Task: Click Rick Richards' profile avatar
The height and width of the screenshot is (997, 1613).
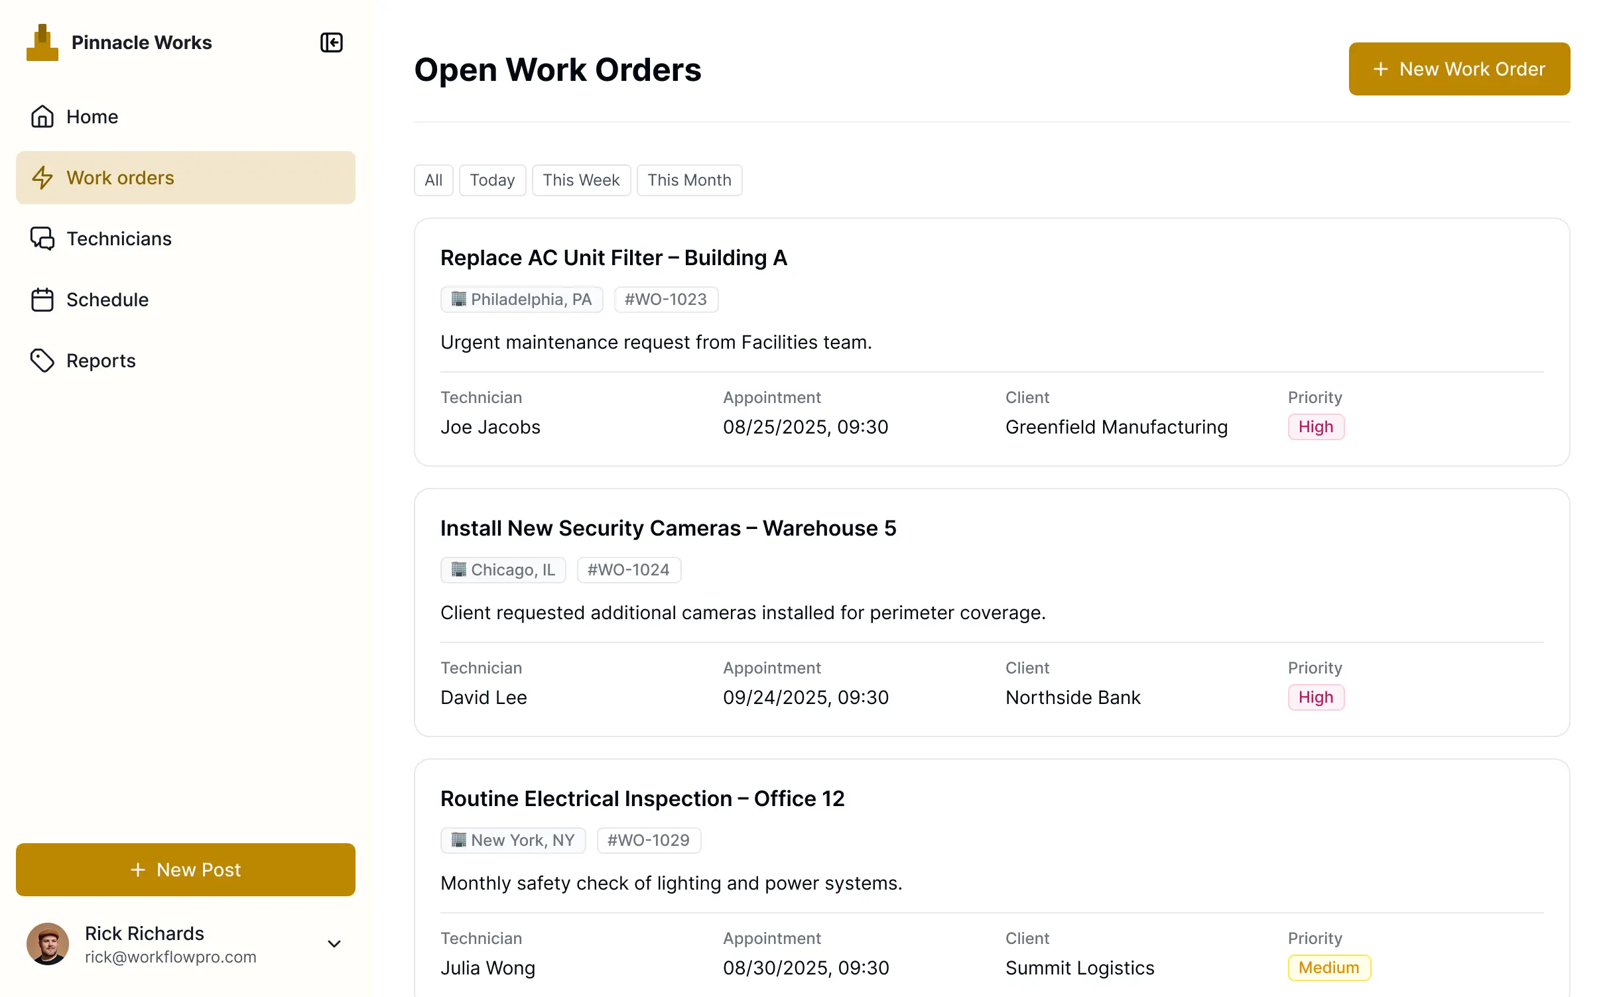Action: pyautogui.click(x=47, y=943)
